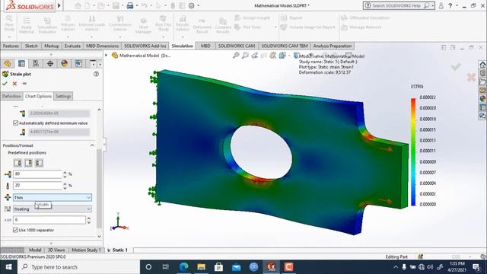
Task: Toggle Automatically defined minimum value checkbox
Action: (x=15, y=123)
